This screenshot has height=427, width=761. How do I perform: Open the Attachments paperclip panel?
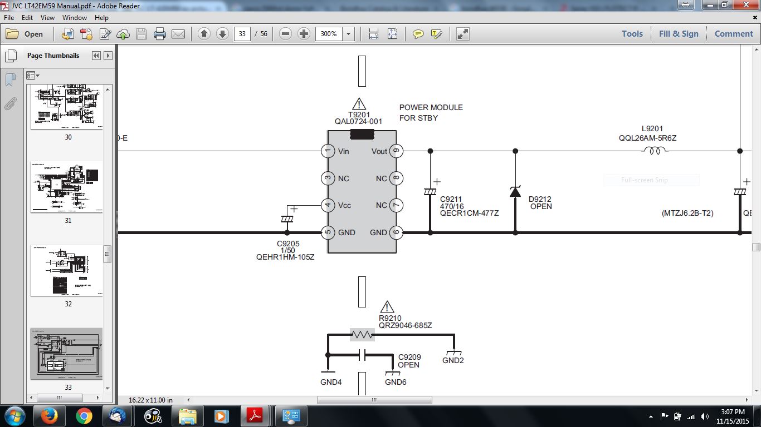coord(10,103)
